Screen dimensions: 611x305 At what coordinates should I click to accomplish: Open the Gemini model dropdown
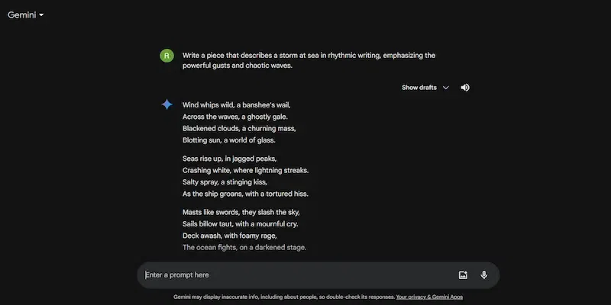[25, 14]
